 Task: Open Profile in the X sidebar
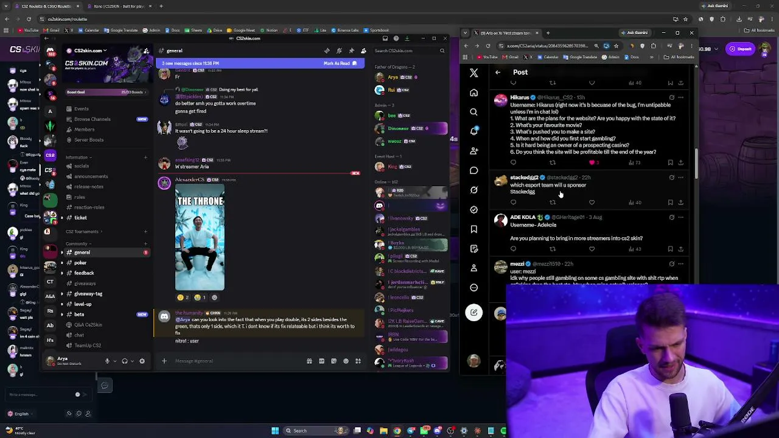[x=473, y=268]
